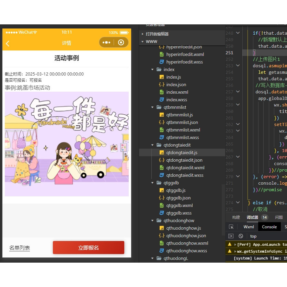Click qtdongtaiedit.json file icon
Viewport: 287px width, 287px height.
coord(162,160)
